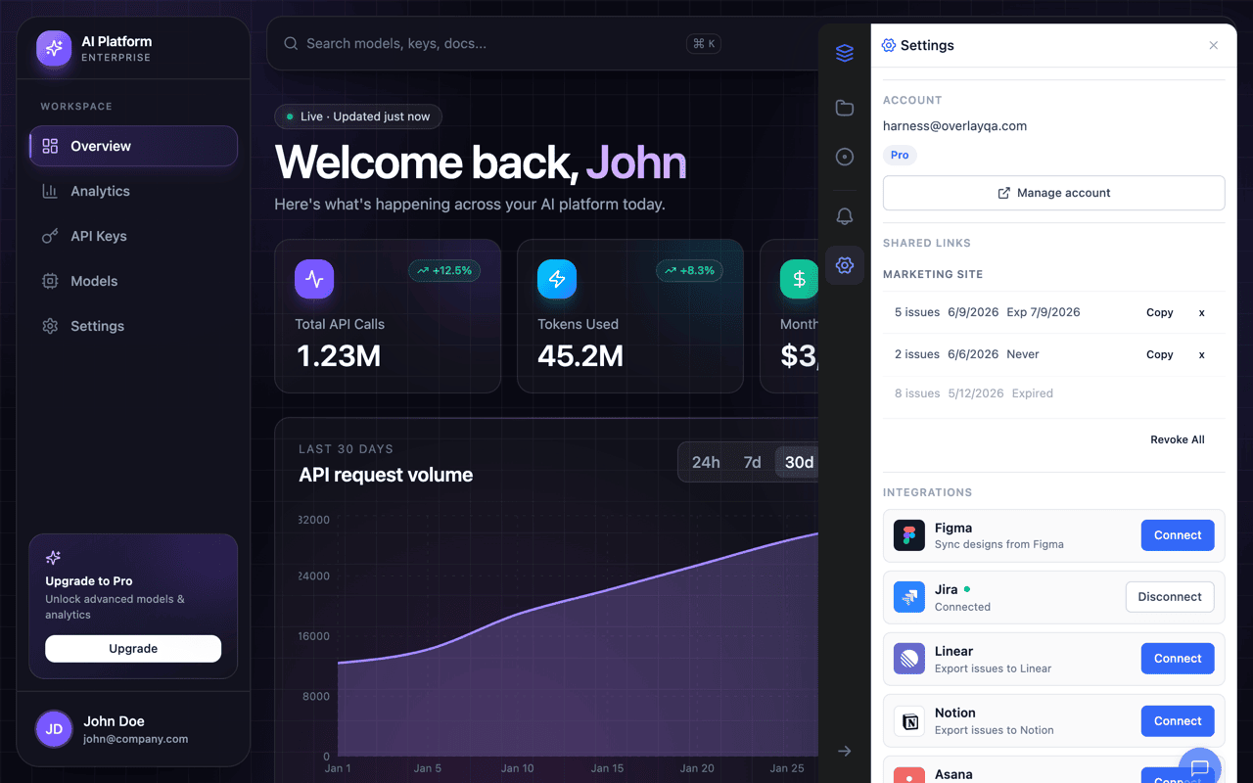Click the Figma integration logo
1253x783 pixels.
(909, 535)
